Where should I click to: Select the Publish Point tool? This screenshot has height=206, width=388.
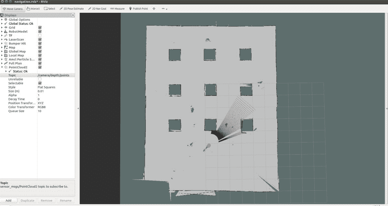coord(138,9)
